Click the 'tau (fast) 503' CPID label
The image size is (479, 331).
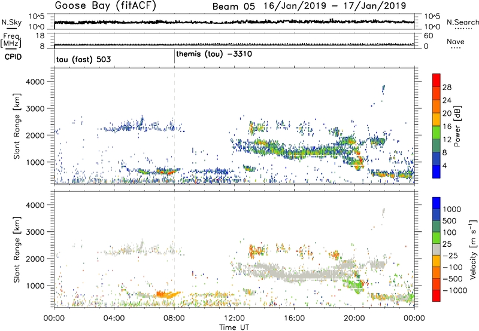coord(83,59)
